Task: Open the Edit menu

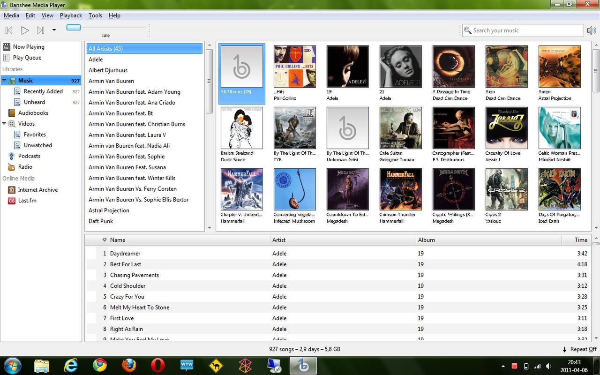Action: 30,15
